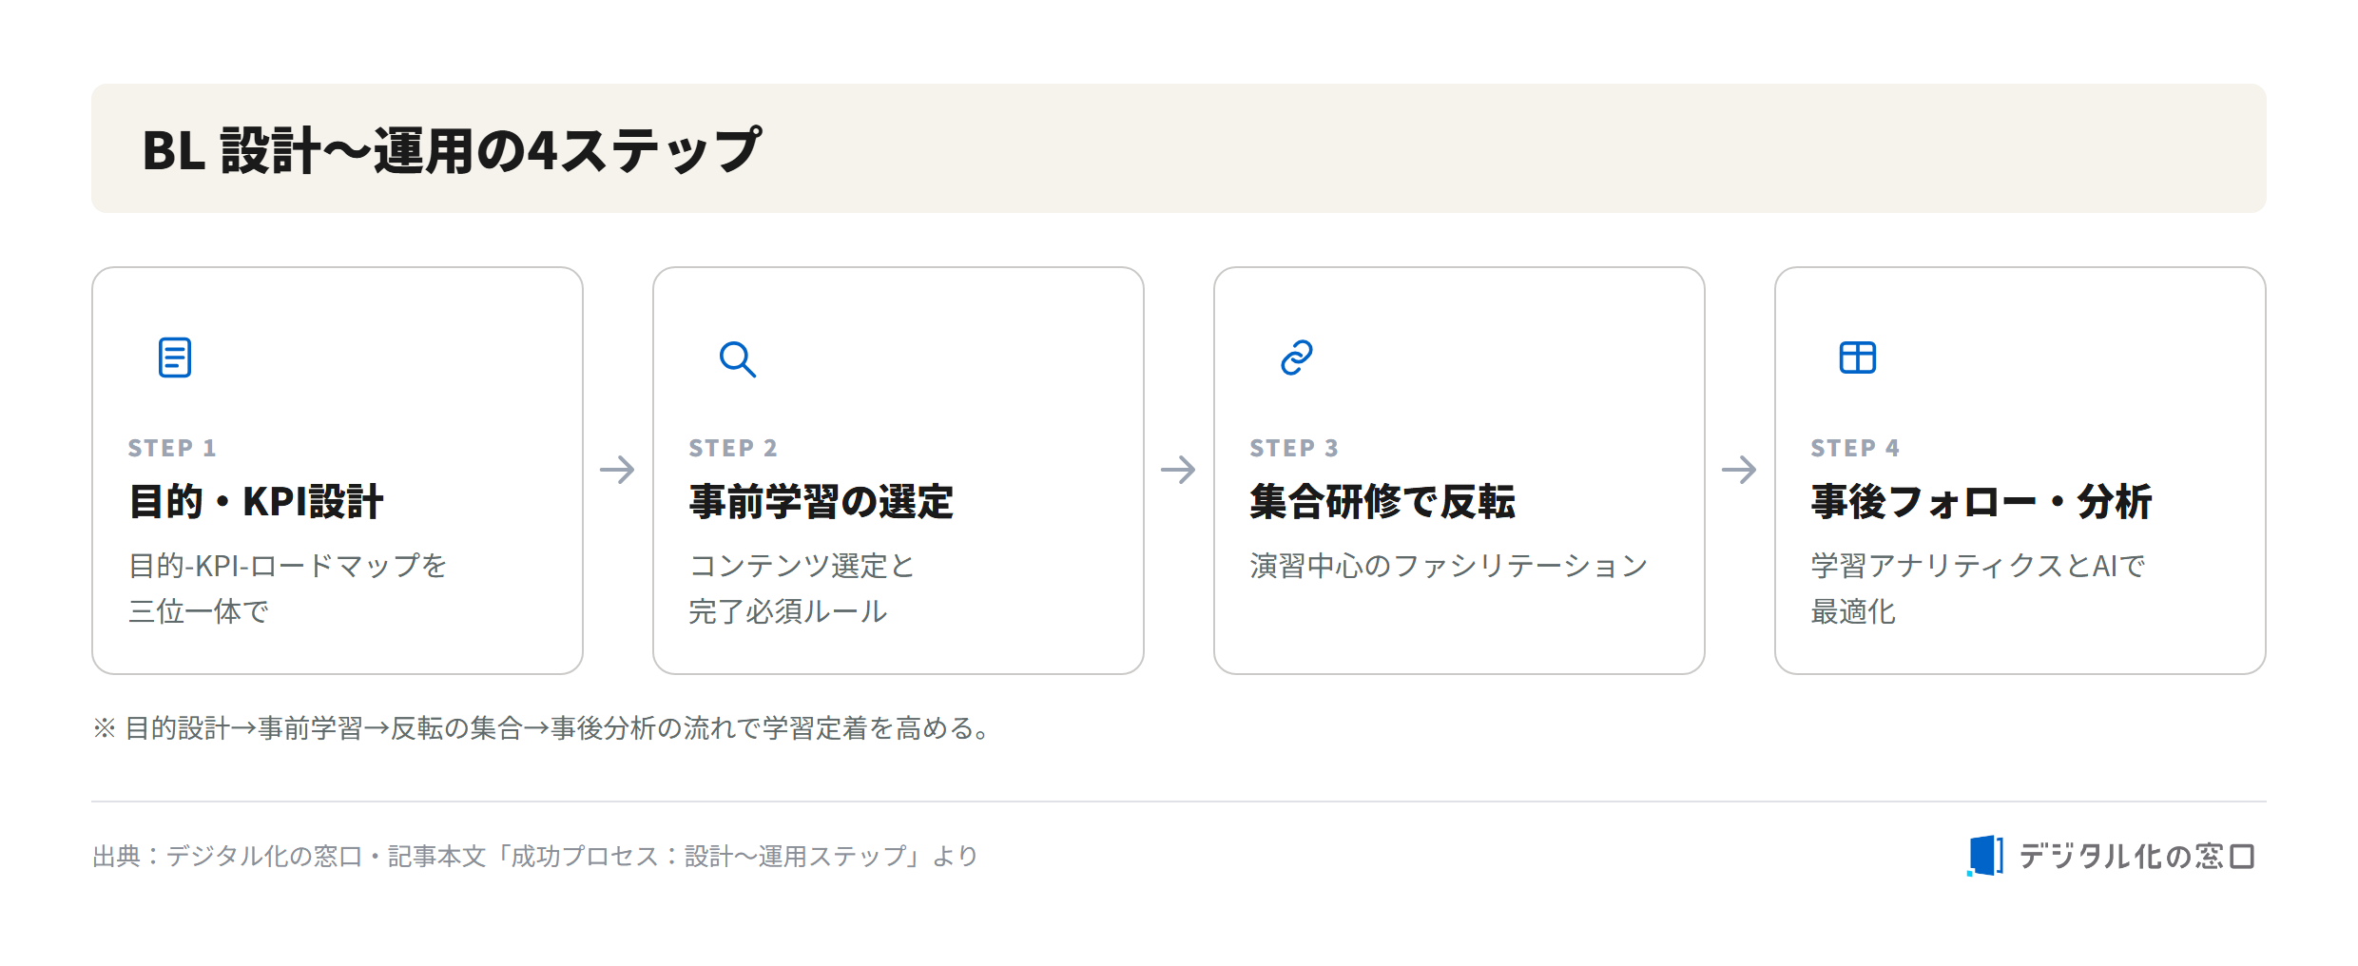Screen dimensions: 2358x966
Task: Select the 事後フォロー・分析 heading
Action: 1981,502
